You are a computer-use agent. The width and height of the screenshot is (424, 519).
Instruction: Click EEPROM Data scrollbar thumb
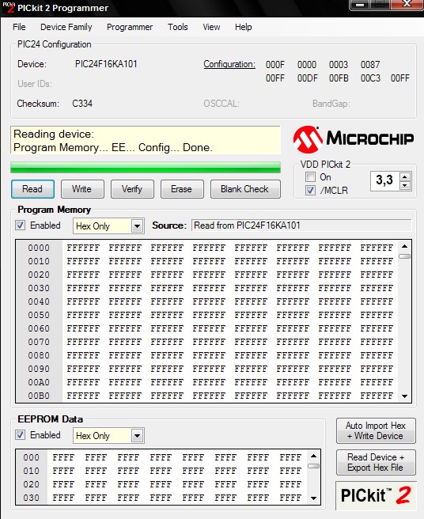click(314, 466)
